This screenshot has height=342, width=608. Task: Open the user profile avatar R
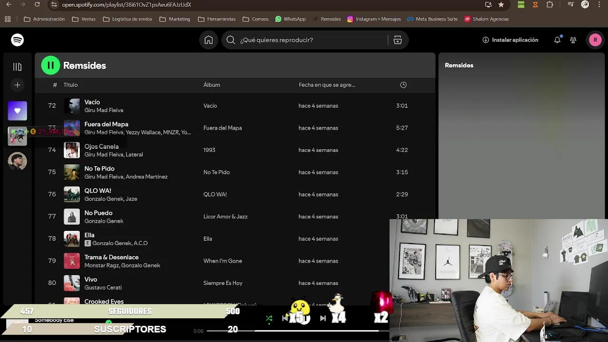pyautogui.click(x=595, y=40)
